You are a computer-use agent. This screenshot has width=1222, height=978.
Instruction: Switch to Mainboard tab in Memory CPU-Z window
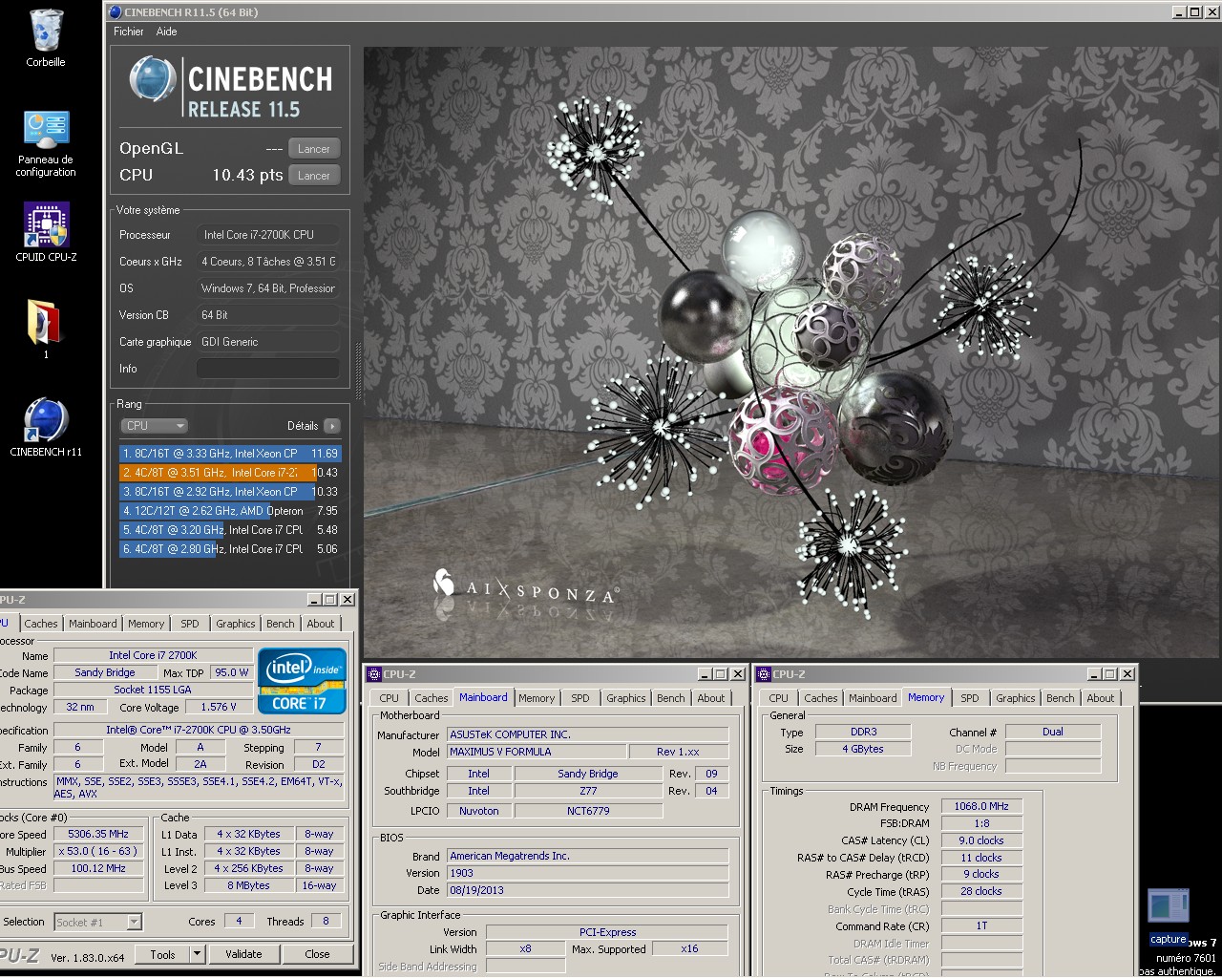pyautogui.click(x=873, y=698)
